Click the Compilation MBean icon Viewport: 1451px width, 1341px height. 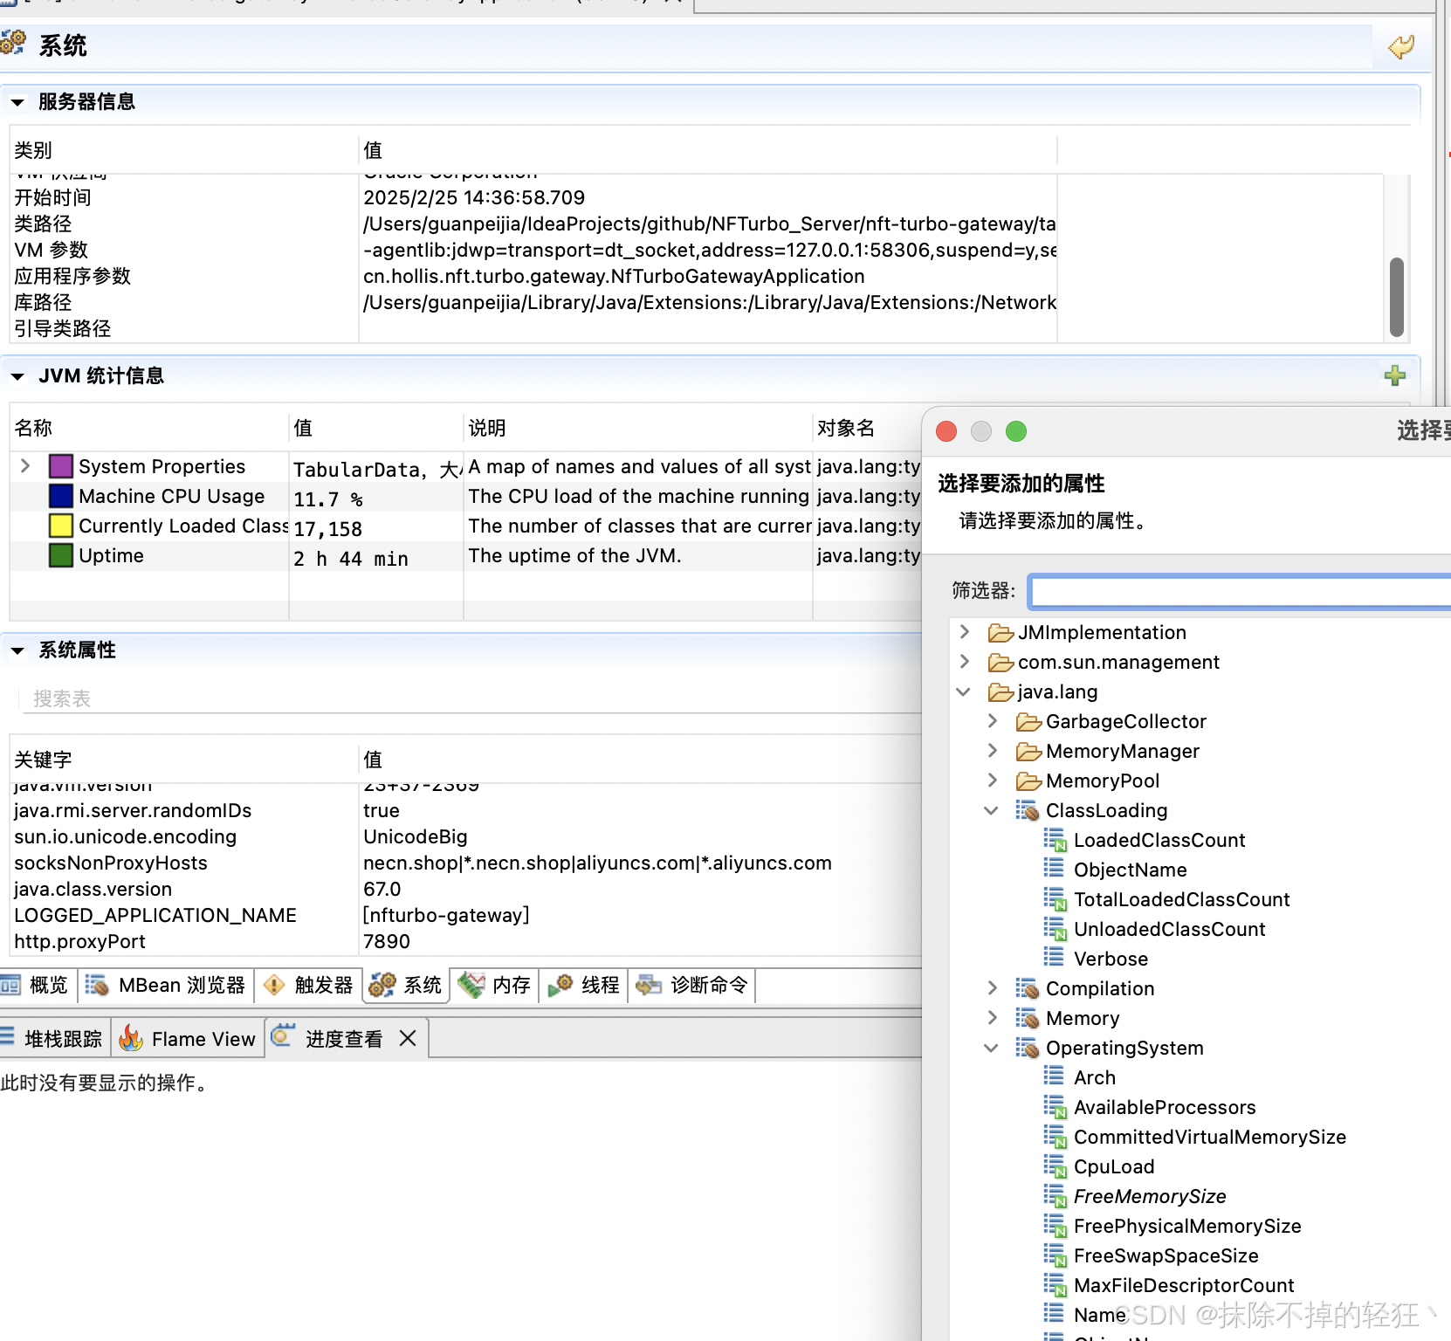pyautogui.click(x=1026, y=988)
